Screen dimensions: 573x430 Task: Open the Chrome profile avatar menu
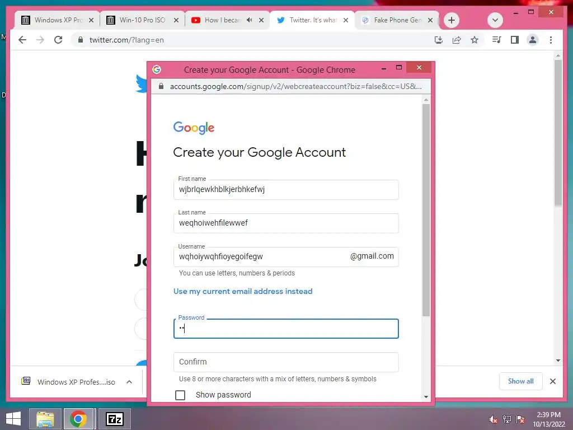point(533,40)
